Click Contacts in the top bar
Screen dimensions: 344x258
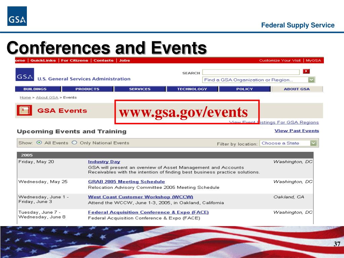pos(103,60)
